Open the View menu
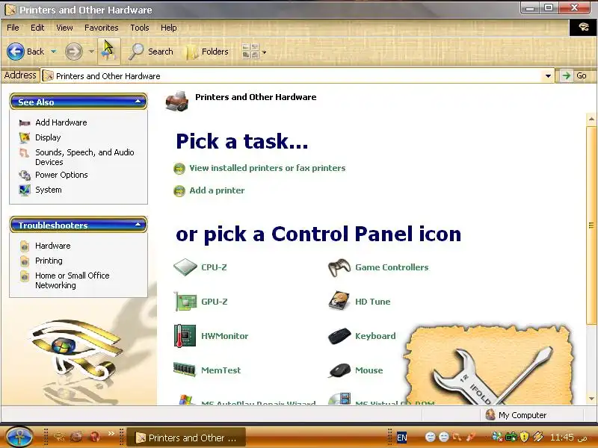This screenshot has width=598, height=448. (64, 28)
